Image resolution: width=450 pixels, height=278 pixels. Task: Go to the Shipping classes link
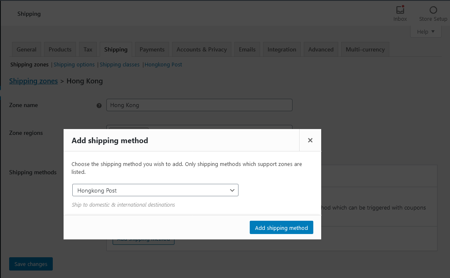click(x=120, y=64)
